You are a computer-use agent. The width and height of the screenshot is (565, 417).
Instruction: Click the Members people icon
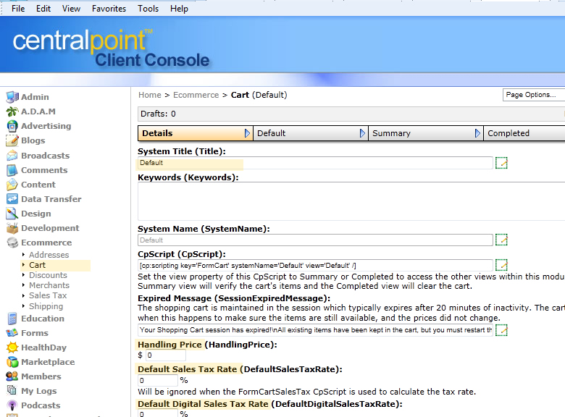pyautogui.click(x=12, y=376)
